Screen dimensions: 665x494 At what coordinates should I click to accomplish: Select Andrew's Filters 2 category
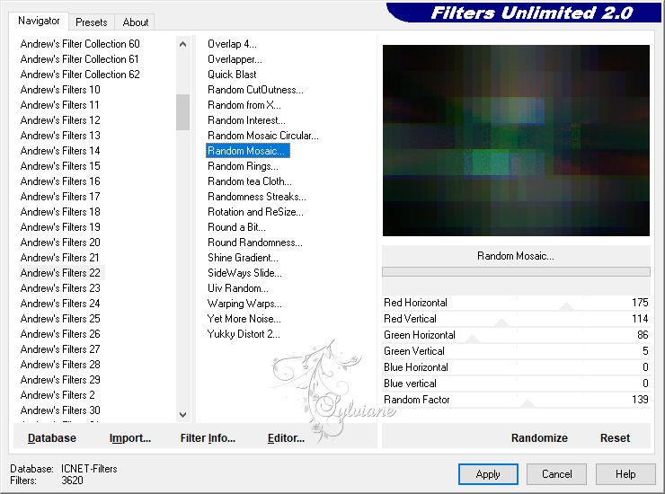click(58, 395)
